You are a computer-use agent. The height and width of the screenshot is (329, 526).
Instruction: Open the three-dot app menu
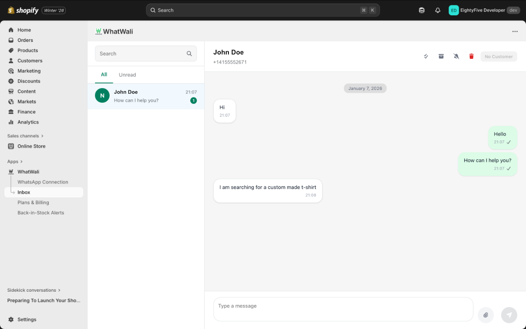tap(515, 32)
